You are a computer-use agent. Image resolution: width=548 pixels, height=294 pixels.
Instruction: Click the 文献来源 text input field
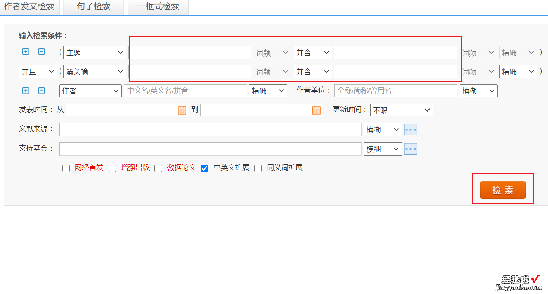tap(210, 129)
